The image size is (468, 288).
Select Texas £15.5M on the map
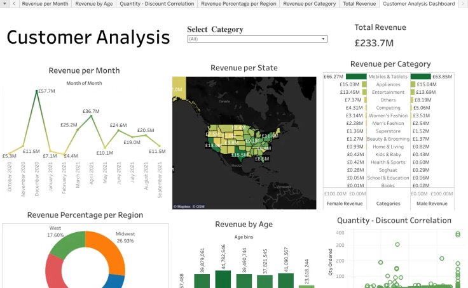240,155
